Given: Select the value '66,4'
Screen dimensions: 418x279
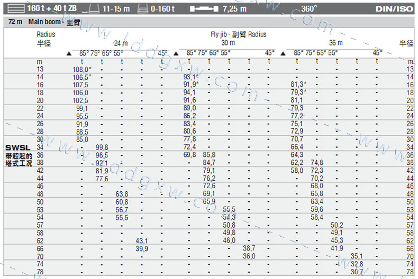Looking at the screenshot, I should pos(297,147).
